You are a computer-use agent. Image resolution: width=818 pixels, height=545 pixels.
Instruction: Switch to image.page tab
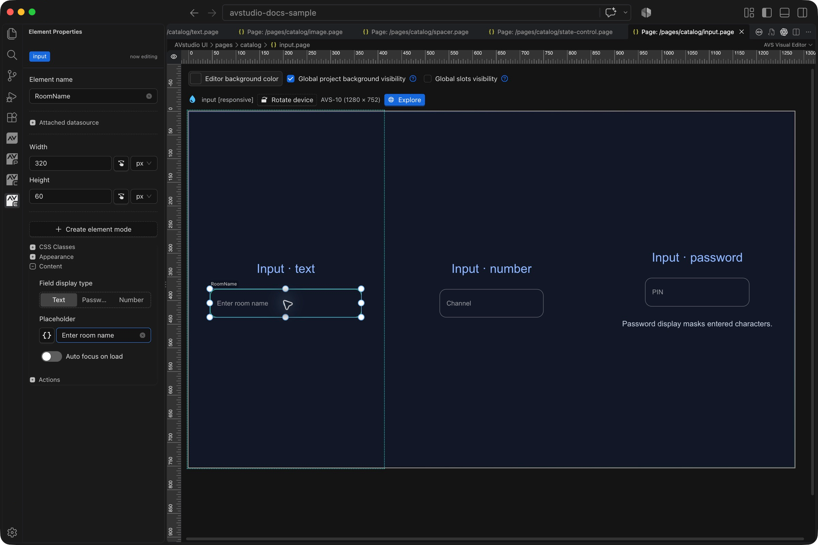pyautogui.click(x=291, y=32)
